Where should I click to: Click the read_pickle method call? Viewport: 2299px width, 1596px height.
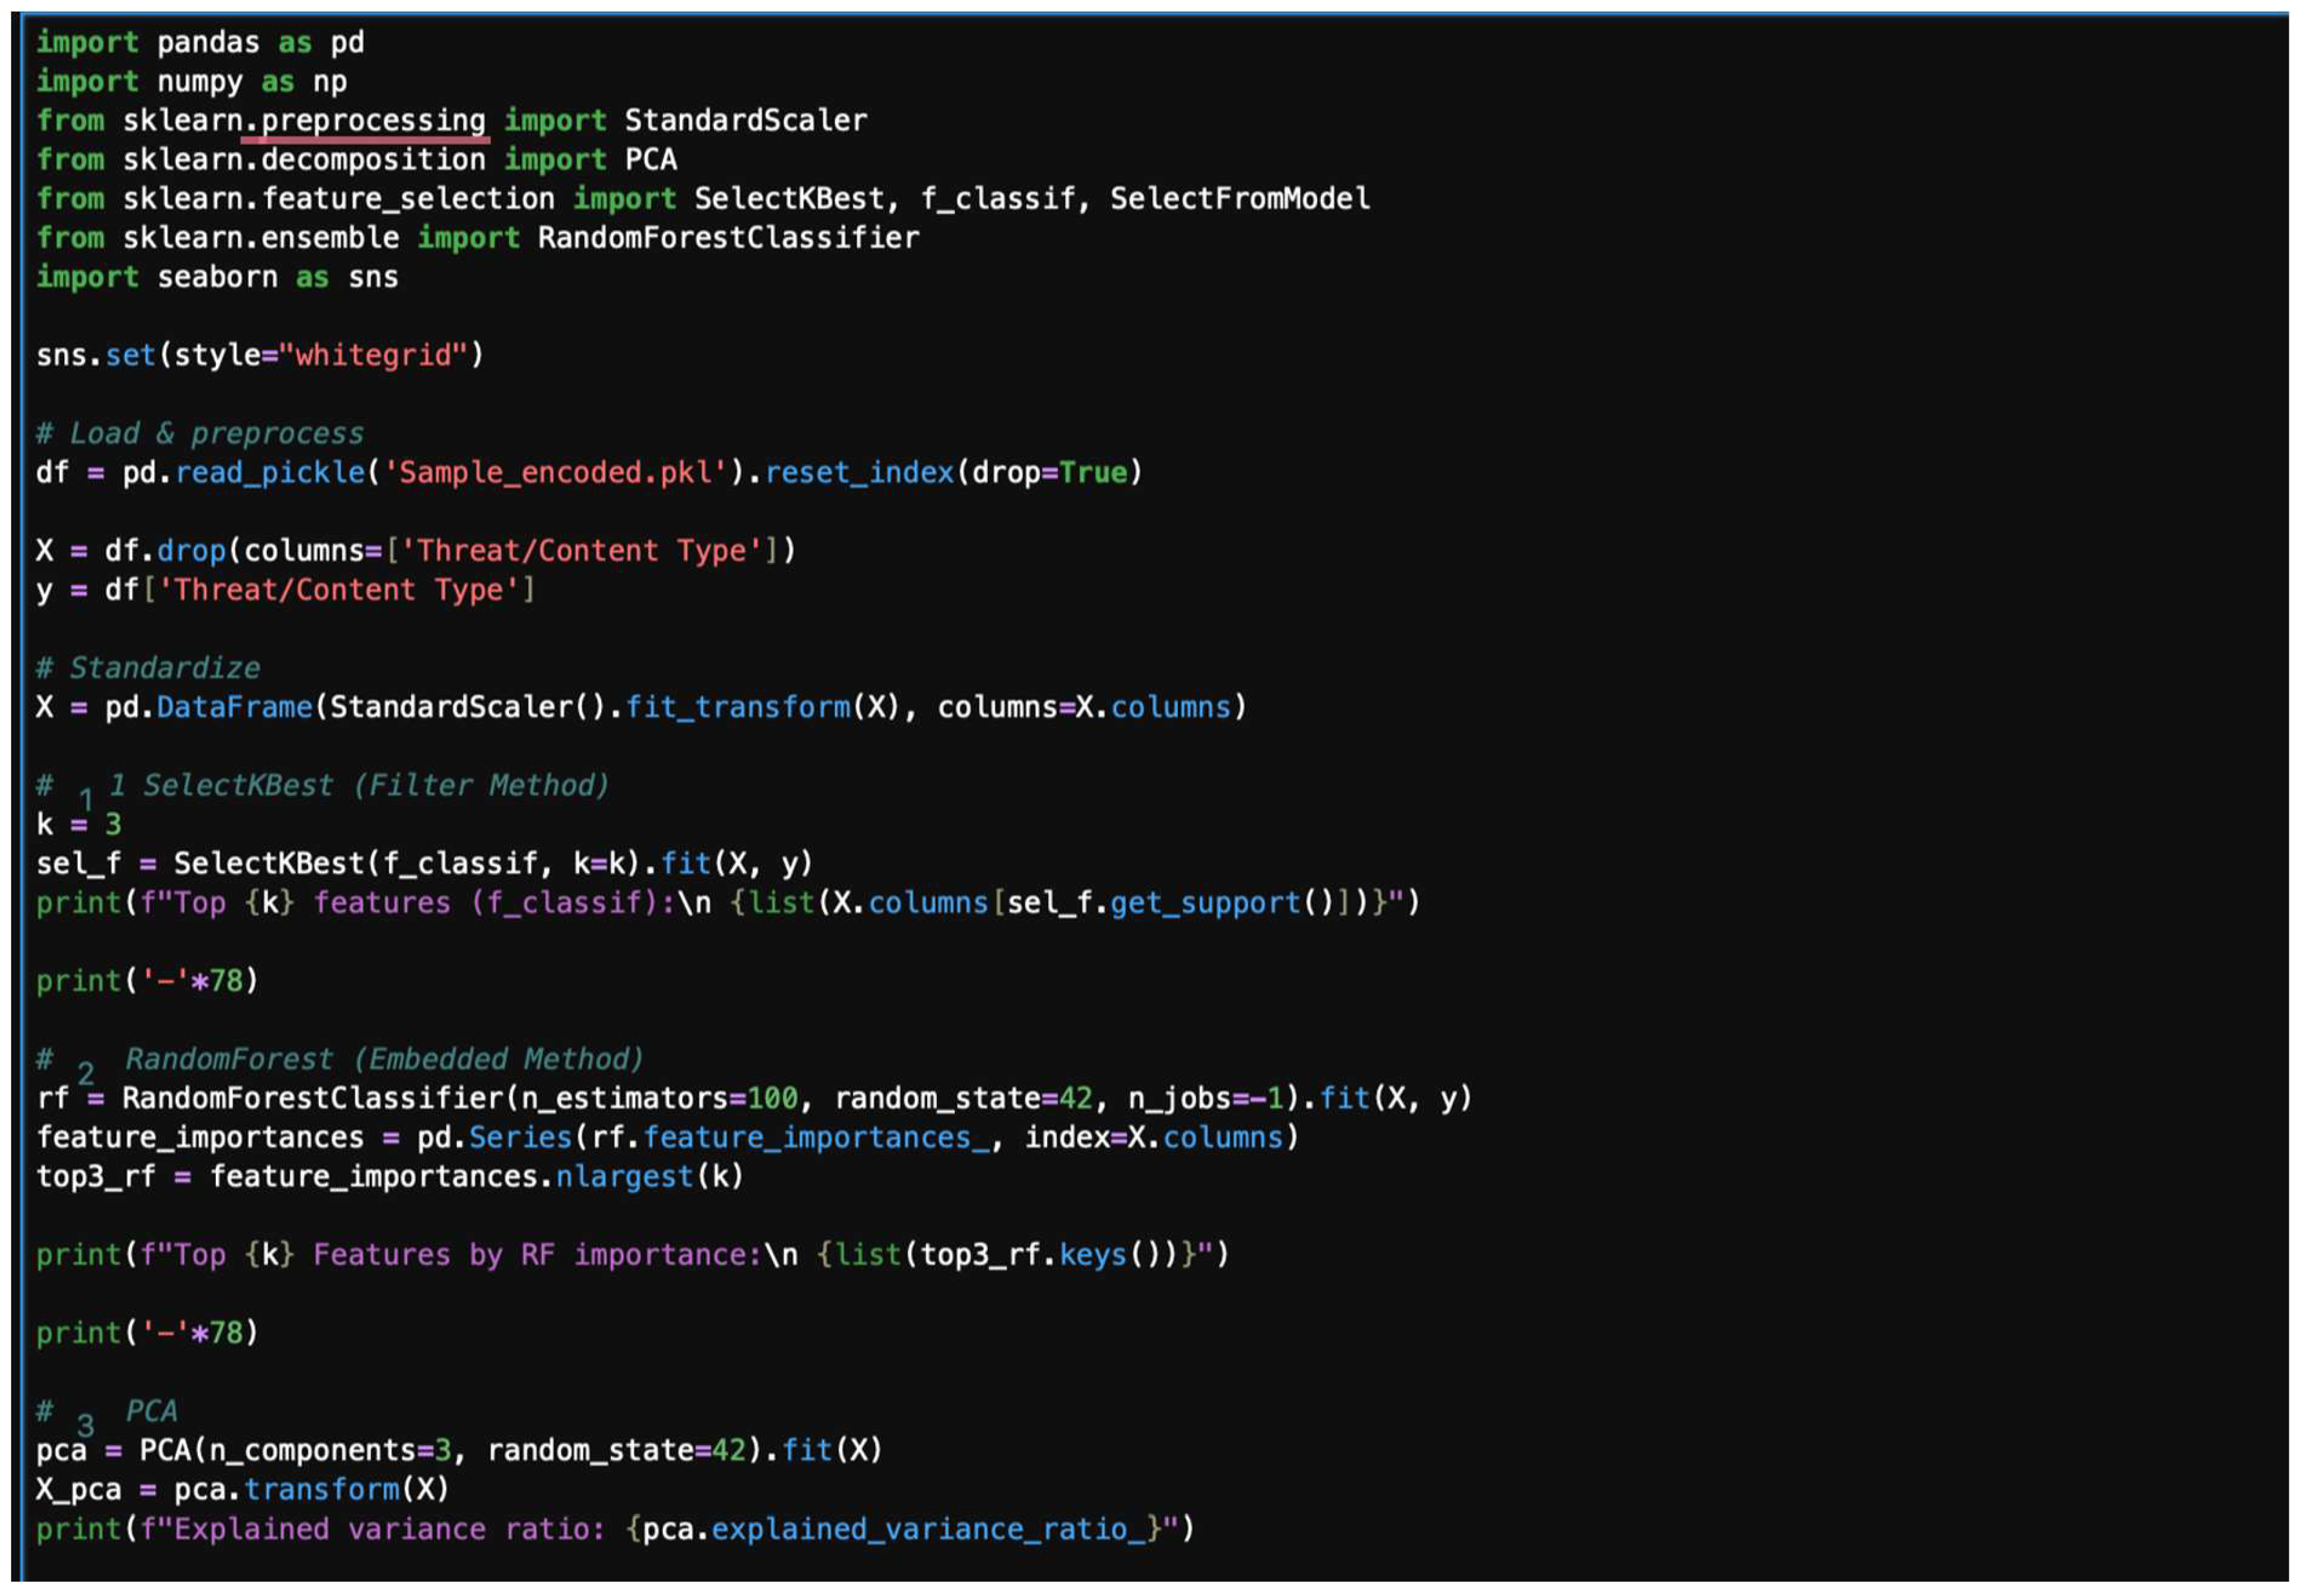pos(270,472)
